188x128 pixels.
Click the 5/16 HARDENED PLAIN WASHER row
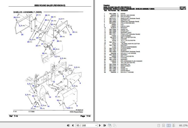(123, 61)
